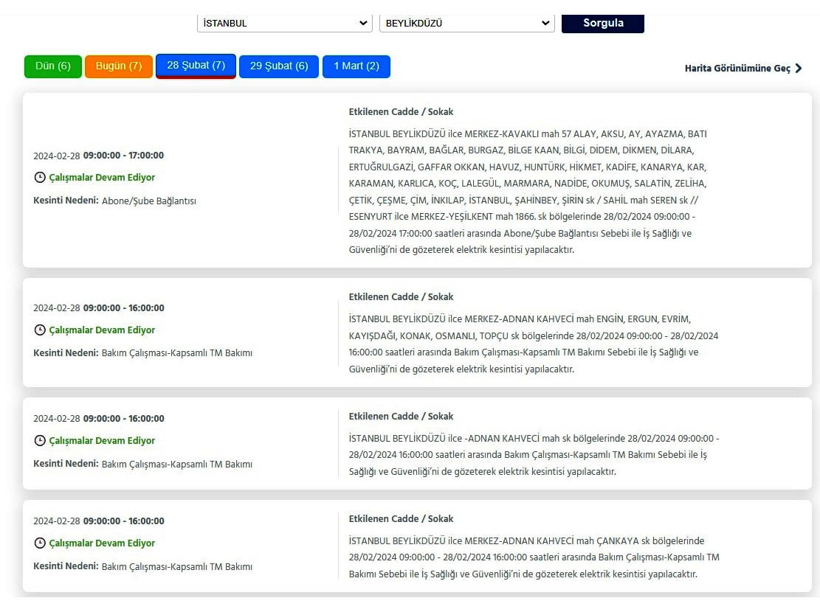This screenshot has width=820, height=612.
Task: Click the ÇANKAYA street outage description
Action: click(x=533, y=557)
